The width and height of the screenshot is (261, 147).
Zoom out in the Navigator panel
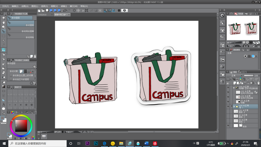pyautogui.click(x=244, y=43)
